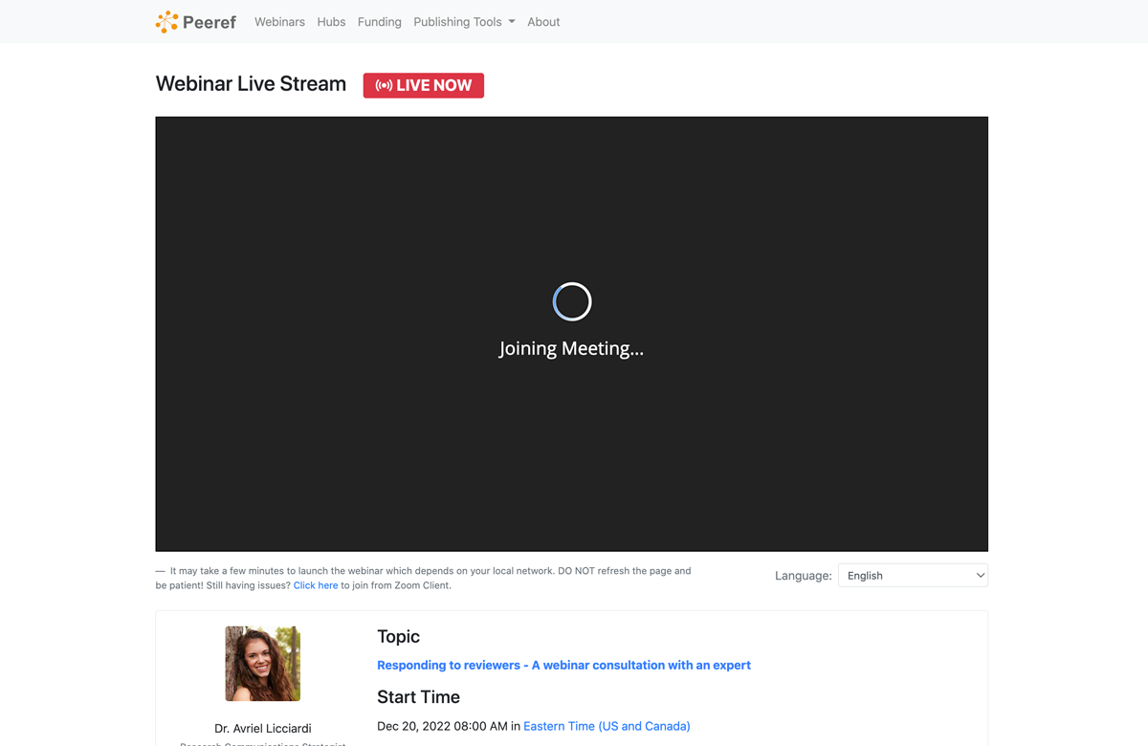Click Dr. Avriel Licciardi's profile photo
This screenshot has height=746, width=1148.
click(262, 664)
